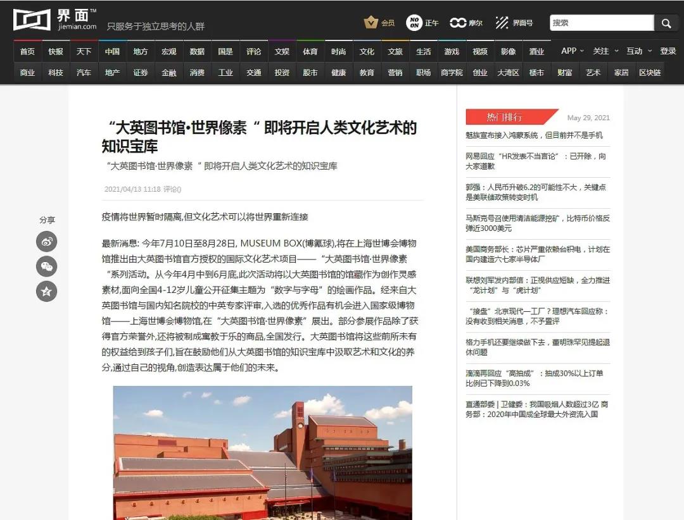Open the 视频 nav item
This screenshot has width=684, height=520.
480,51
